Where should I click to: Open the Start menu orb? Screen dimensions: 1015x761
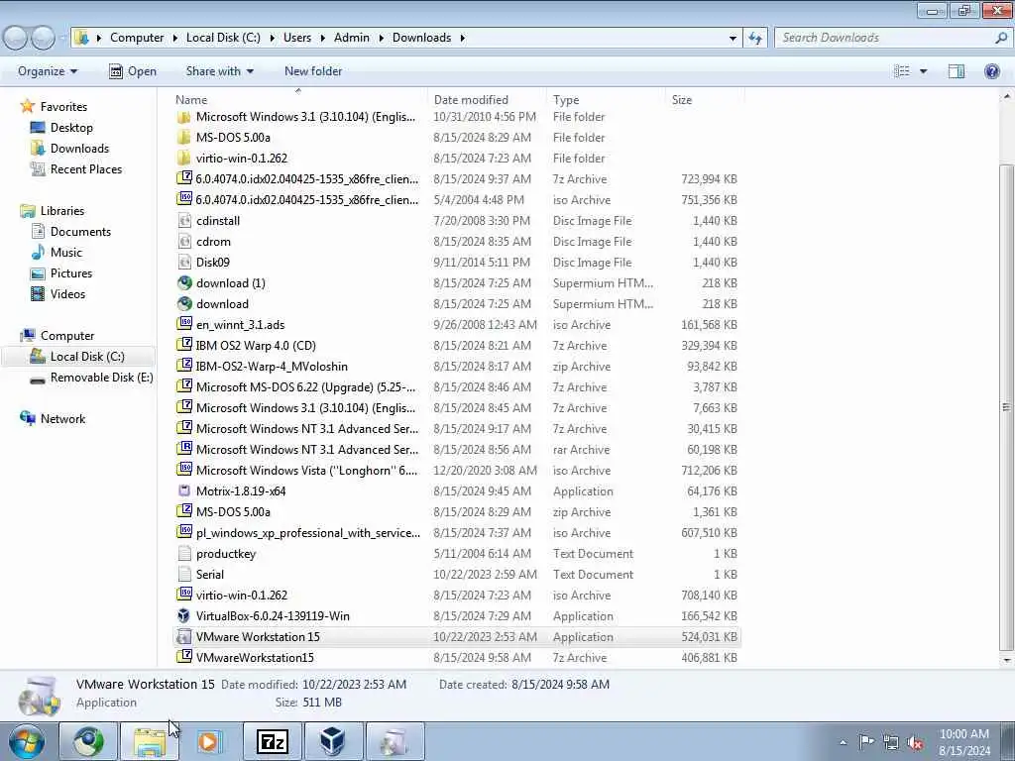(26, 741)
